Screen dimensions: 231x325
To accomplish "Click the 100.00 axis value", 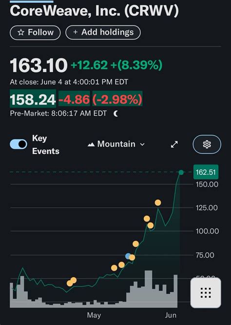I will pyautogui.click(x=207, y=231).
